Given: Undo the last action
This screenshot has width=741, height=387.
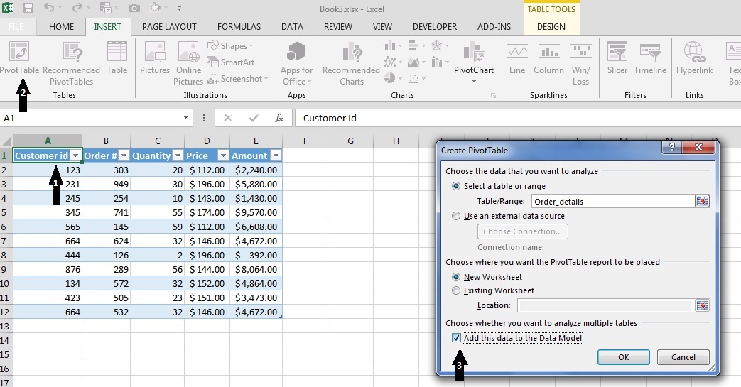Looking at the screenshot, I should (49, 8).
